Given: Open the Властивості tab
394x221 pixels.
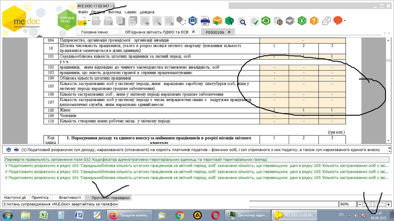Looking at the screenshot, I should point(70,198).
